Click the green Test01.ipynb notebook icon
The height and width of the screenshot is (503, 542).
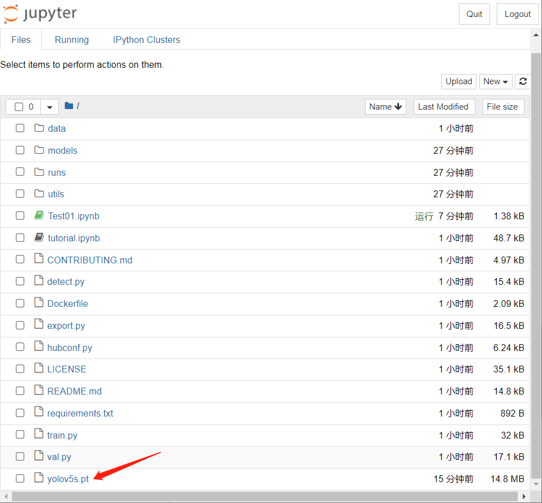pos(39,216)
